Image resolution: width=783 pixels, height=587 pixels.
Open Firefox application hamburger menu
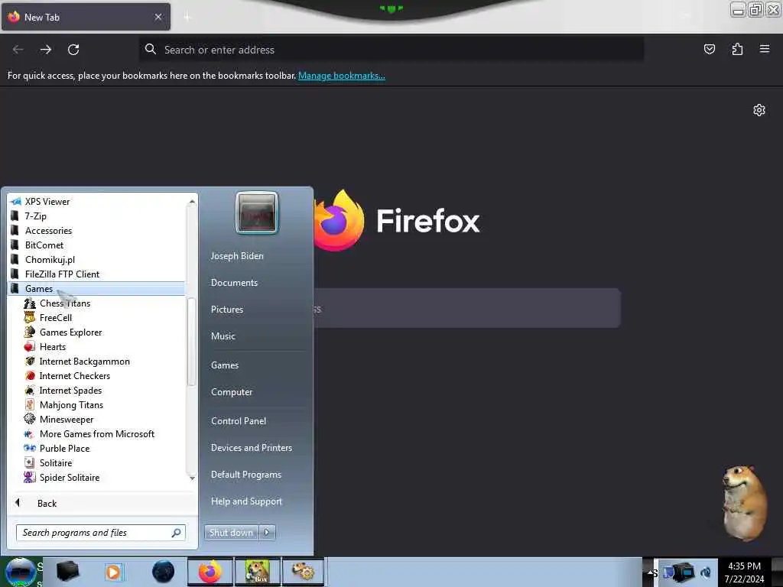765,49
